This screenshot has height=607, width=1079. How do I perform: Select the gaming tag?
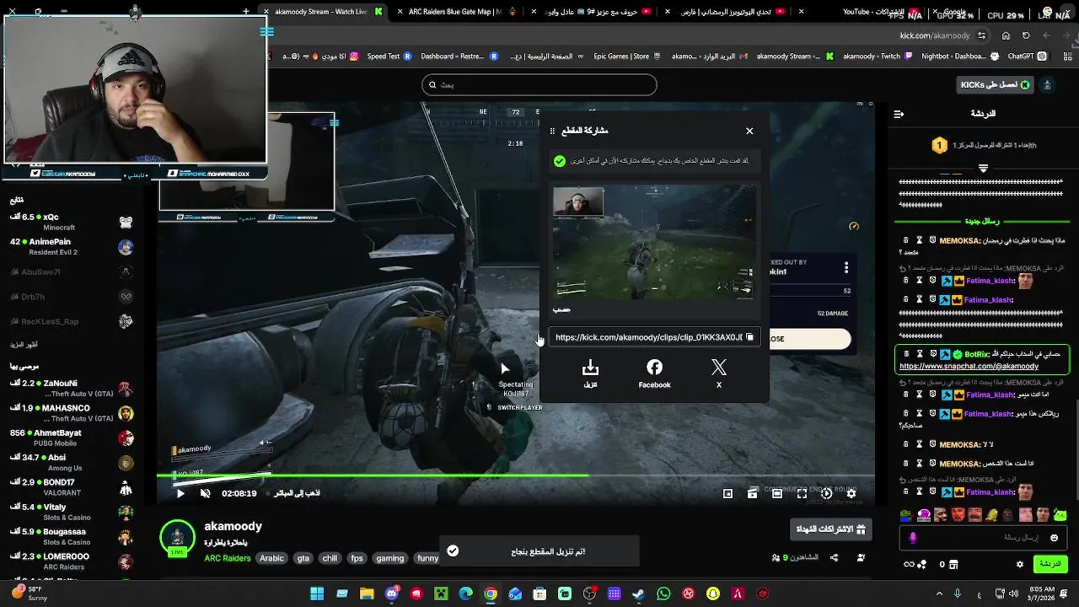coord(390,558)
